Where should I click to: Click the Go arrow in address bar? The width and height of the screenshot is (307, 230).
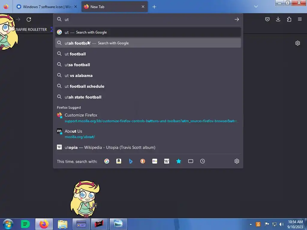237,19
